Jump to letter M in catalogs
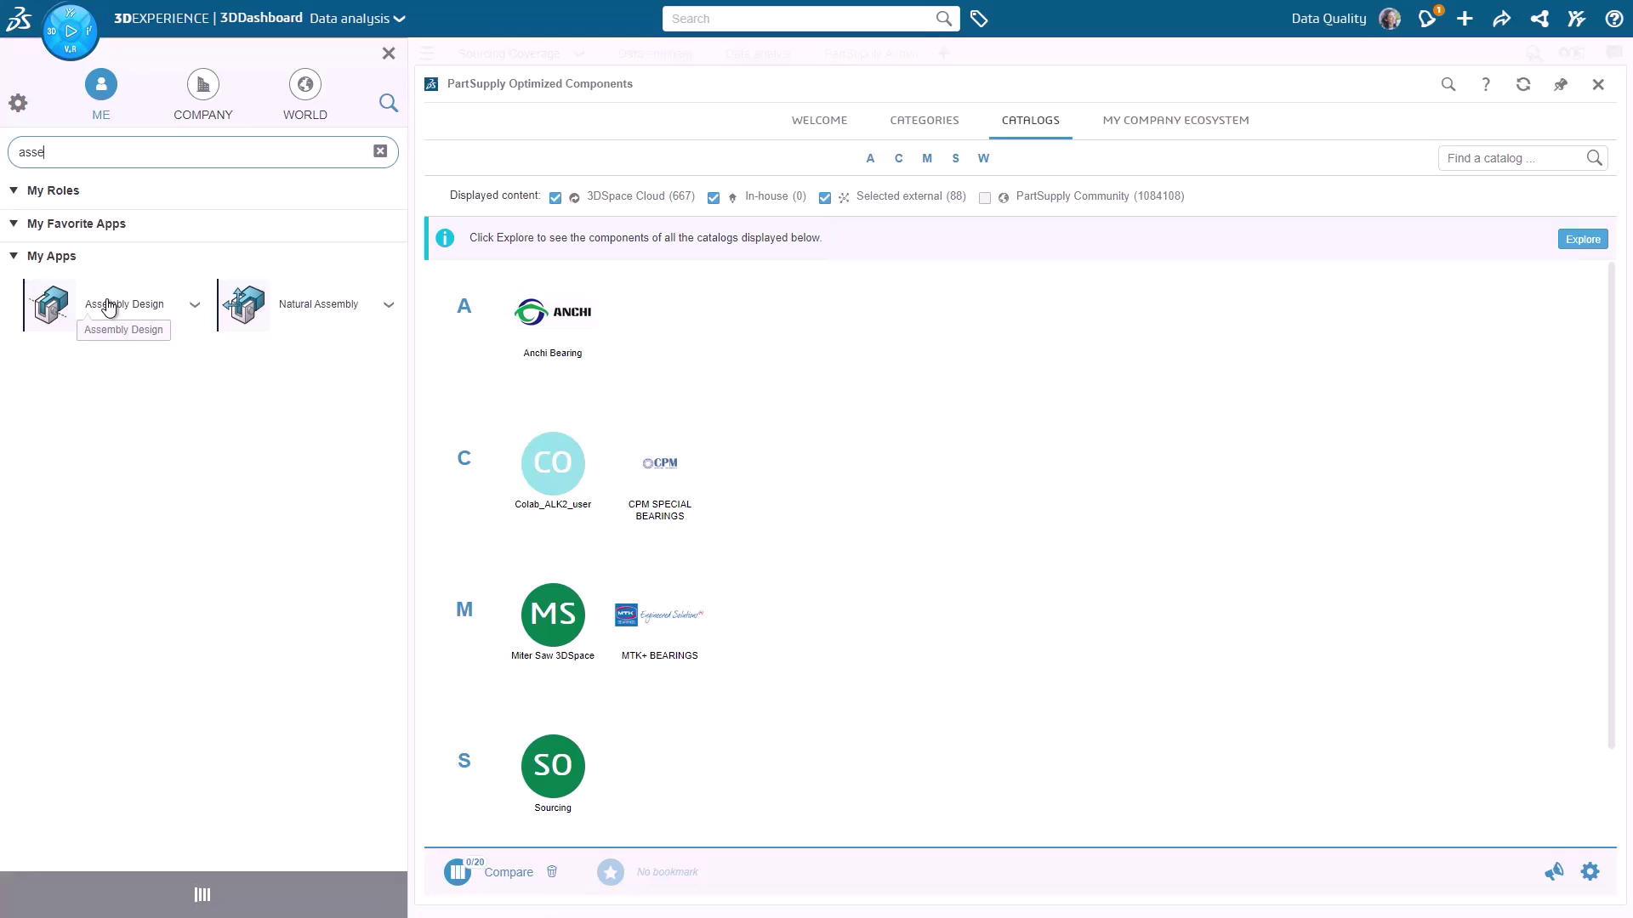Image resolution: width=1633 pixels, height=918 pixels. [x=926, y=158]
